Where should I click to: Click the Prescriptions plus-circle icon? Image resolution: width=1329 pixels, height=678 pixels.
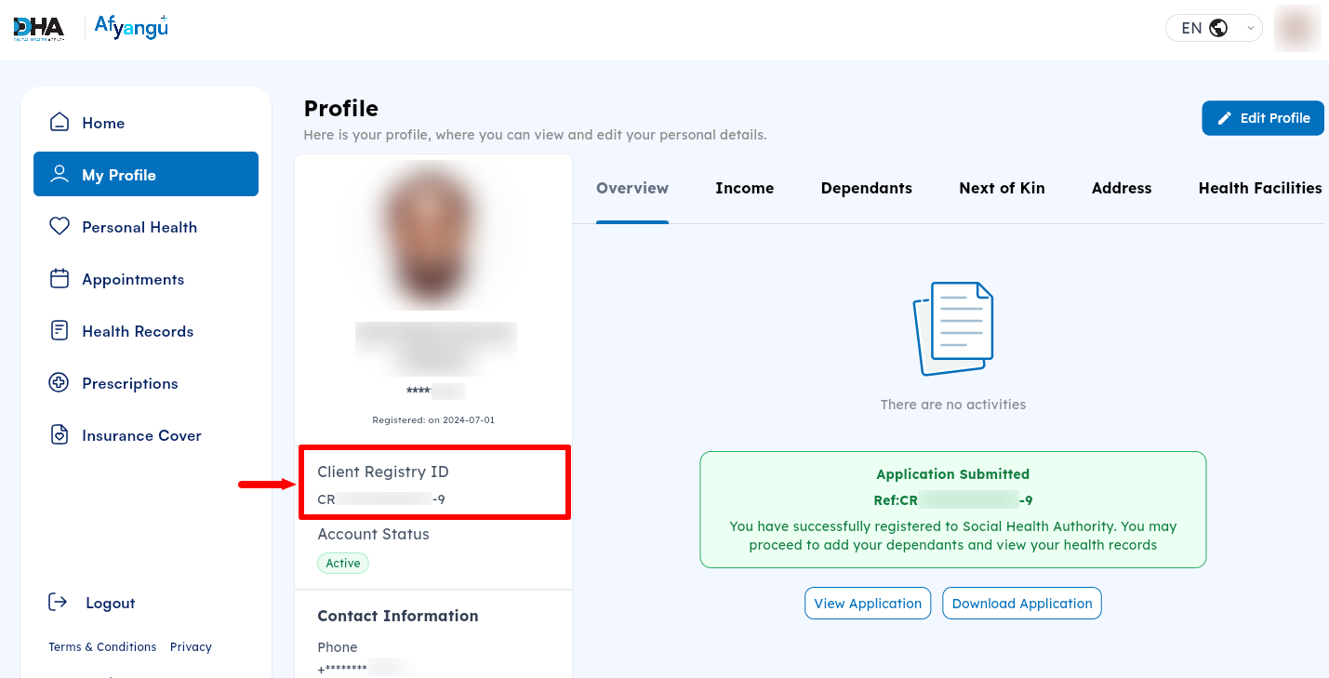(60, 382)
